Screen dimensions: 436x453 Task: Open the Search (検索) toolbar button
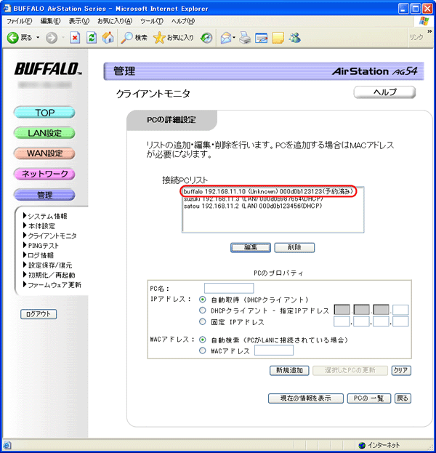(134, 38)
